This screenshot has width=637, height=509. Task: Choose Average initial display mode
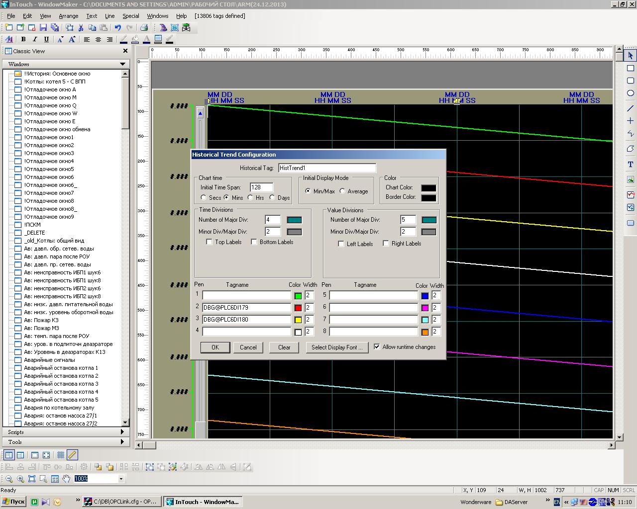[342, 191]
